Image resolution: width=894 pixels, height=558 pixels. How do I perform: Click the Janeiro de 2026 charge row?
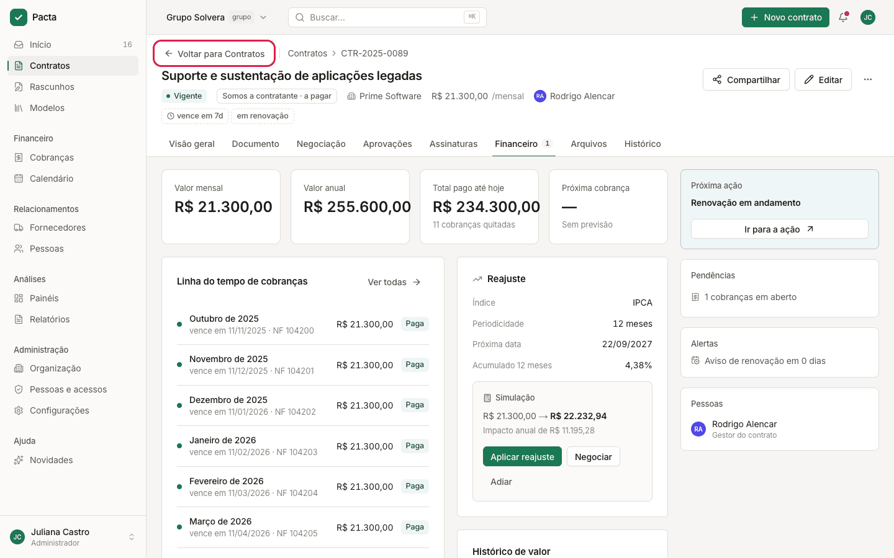[303, 446]
